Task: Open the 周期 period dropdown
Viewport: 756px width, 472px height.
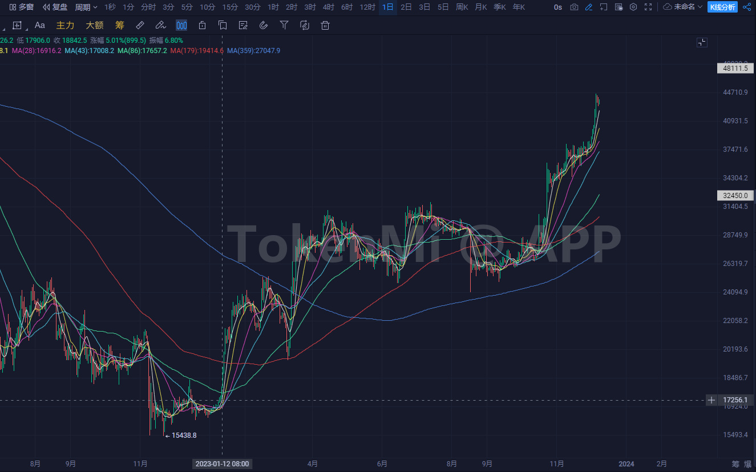Action: click(86, 7)
